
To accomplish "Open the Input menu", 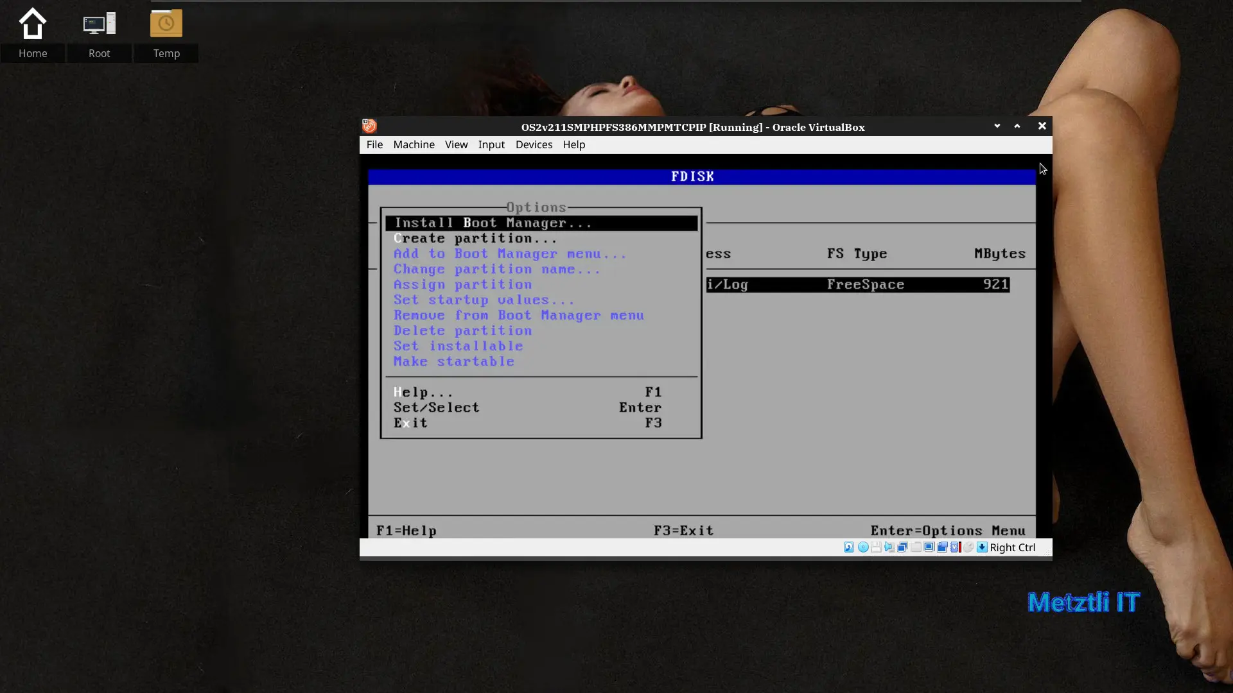I will (x=491, y=144).
